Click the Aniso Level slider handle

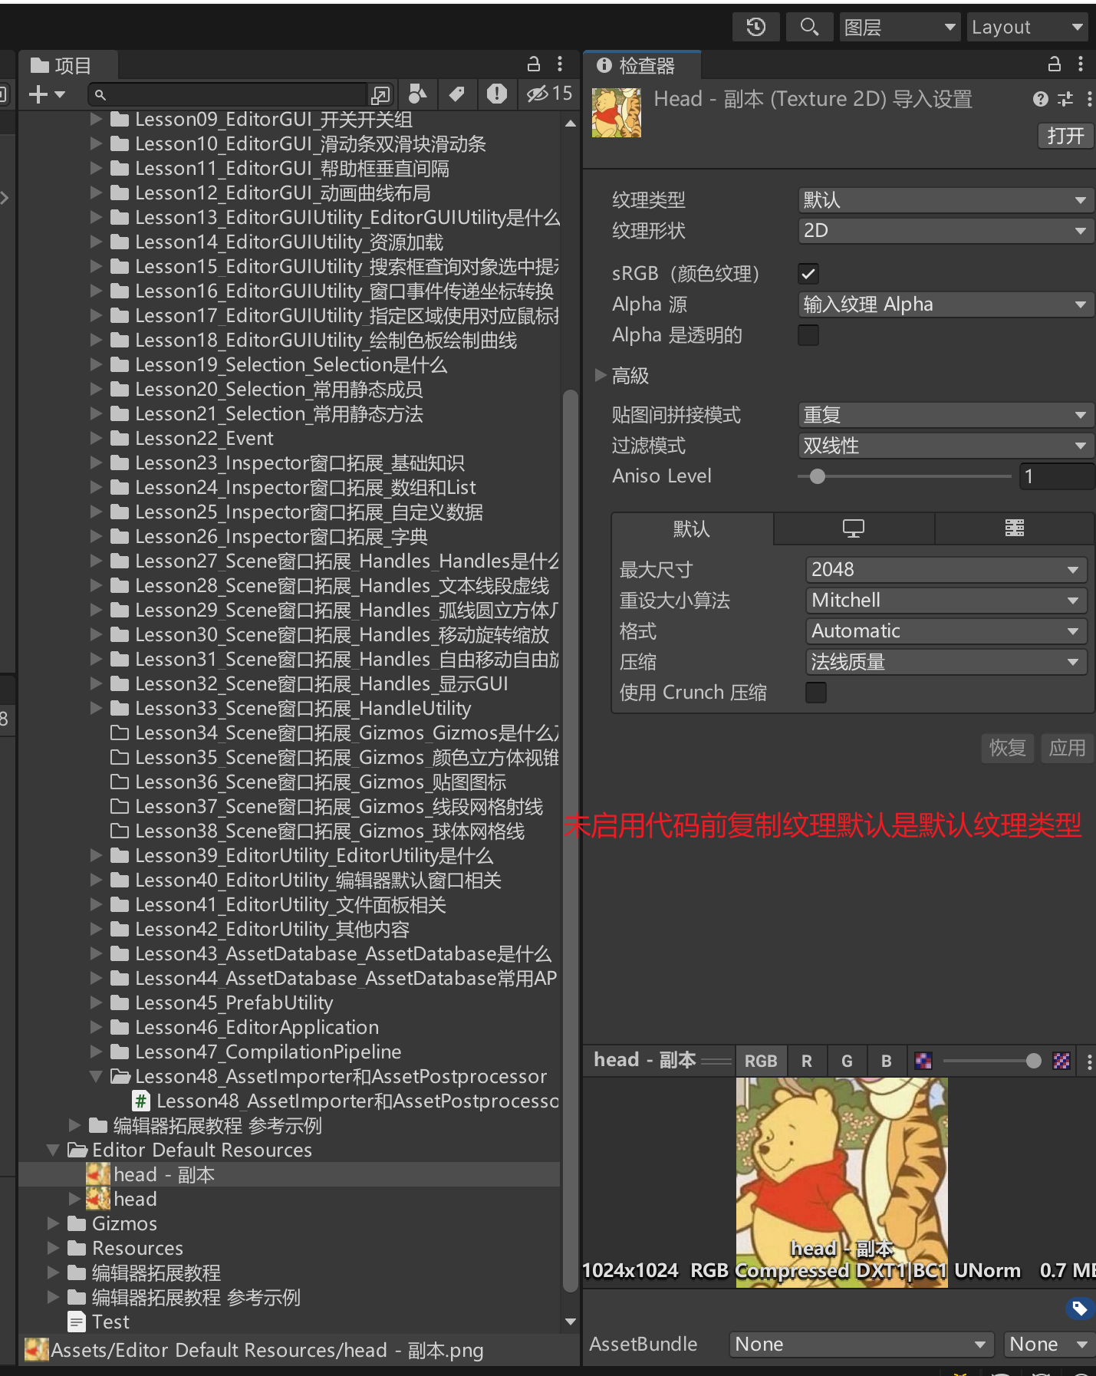[818, 476]
